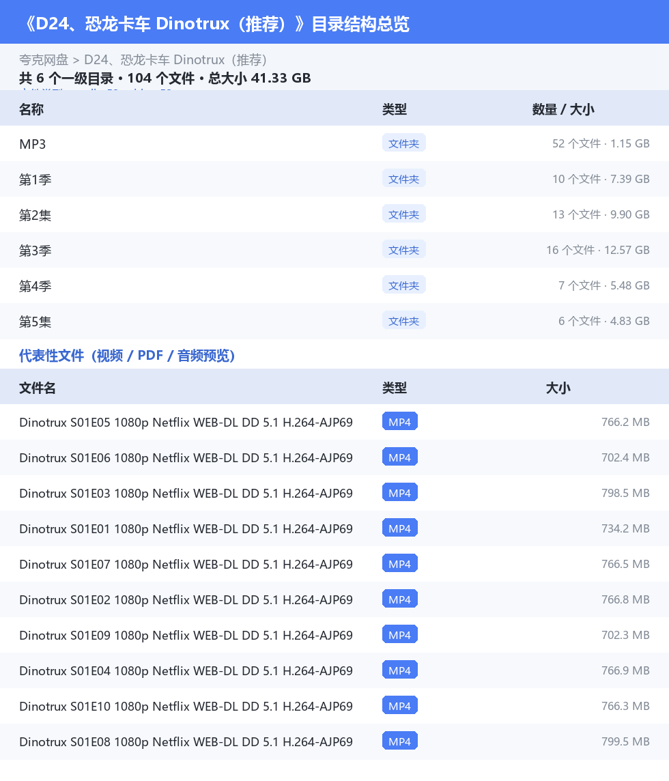Click the 702.3 MB size value
Screen dimensions: 669x781
coord(625,635)
